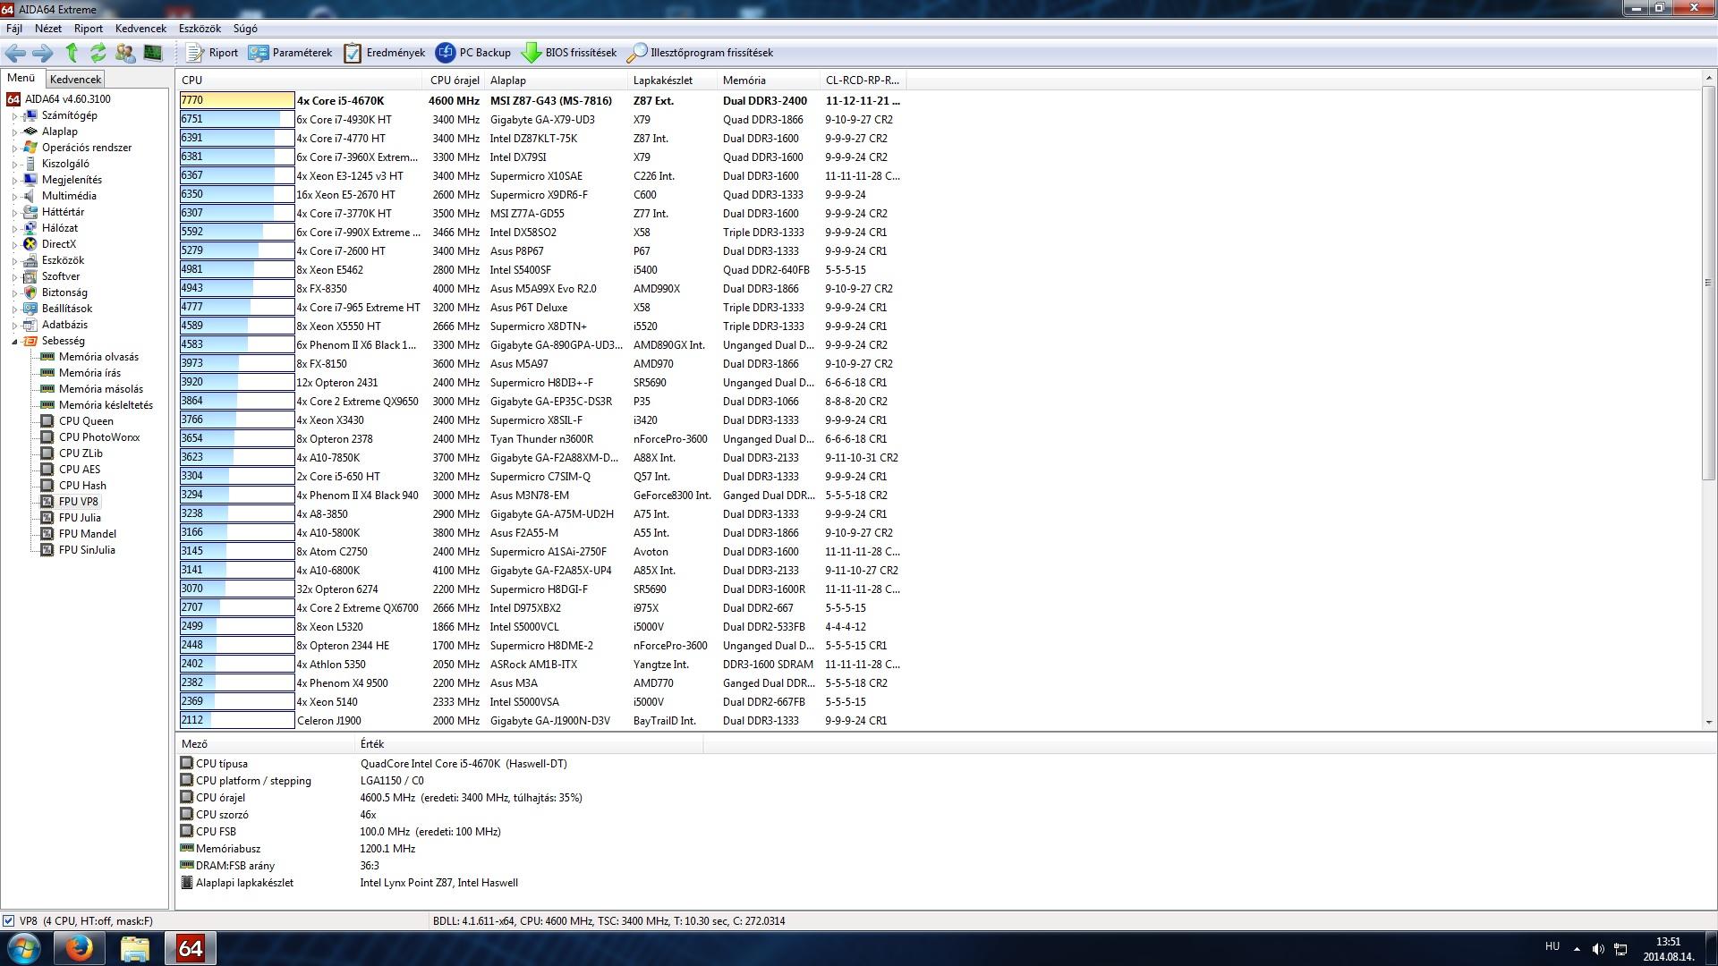The height and width of the screenshot is (966, 1718).
Task: Click the green Up arrow toolbar icon
Action: click(72, 53)
